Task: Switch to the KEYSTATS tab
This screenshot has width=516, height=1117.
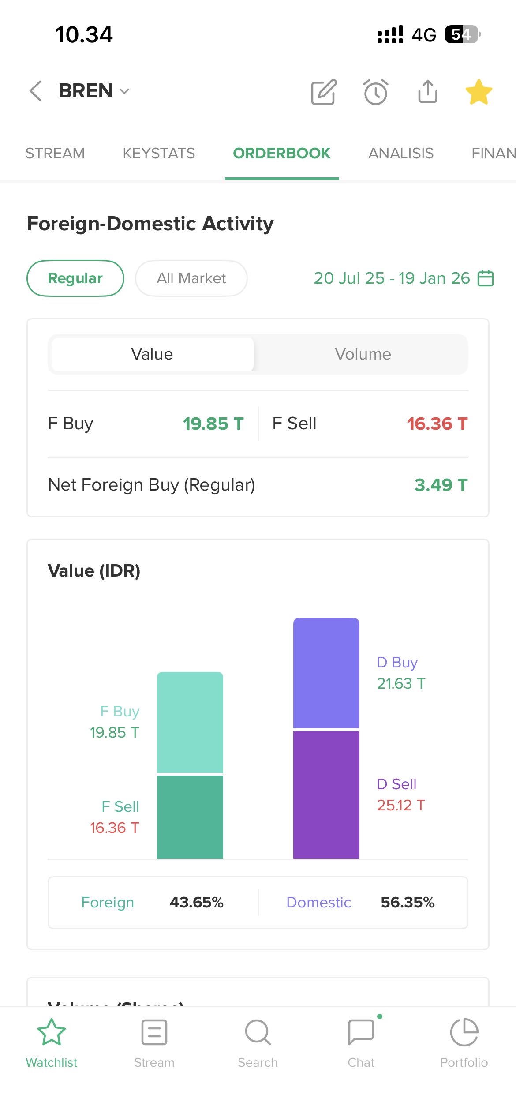Action: tap(159, 154)
